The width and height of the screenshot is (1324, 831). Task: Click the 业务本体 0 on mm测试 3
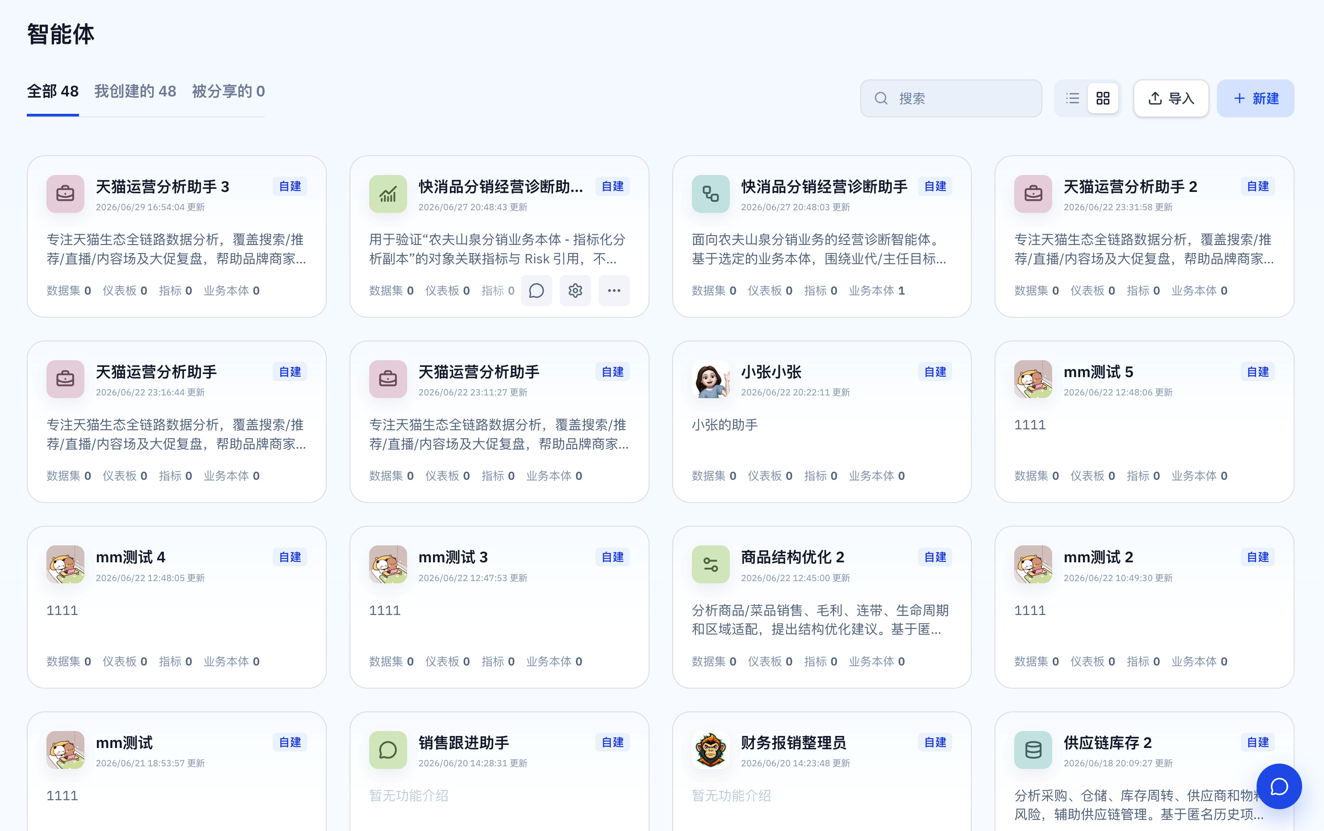coord(554,662)
